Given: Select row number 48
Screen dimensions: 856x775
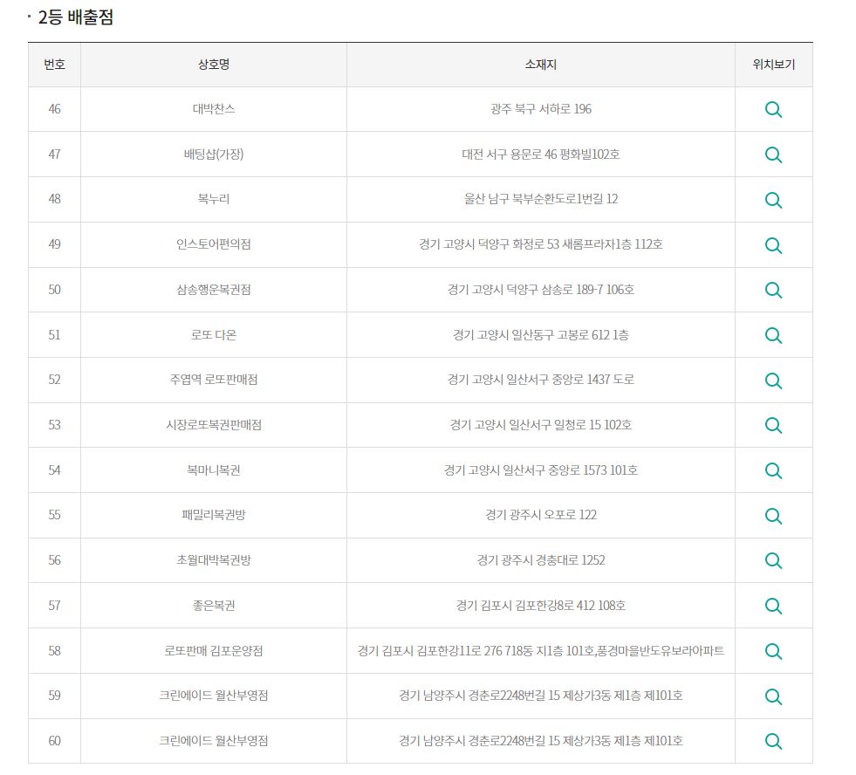Looking at the screenshot, I should click(x=55, y=199).
